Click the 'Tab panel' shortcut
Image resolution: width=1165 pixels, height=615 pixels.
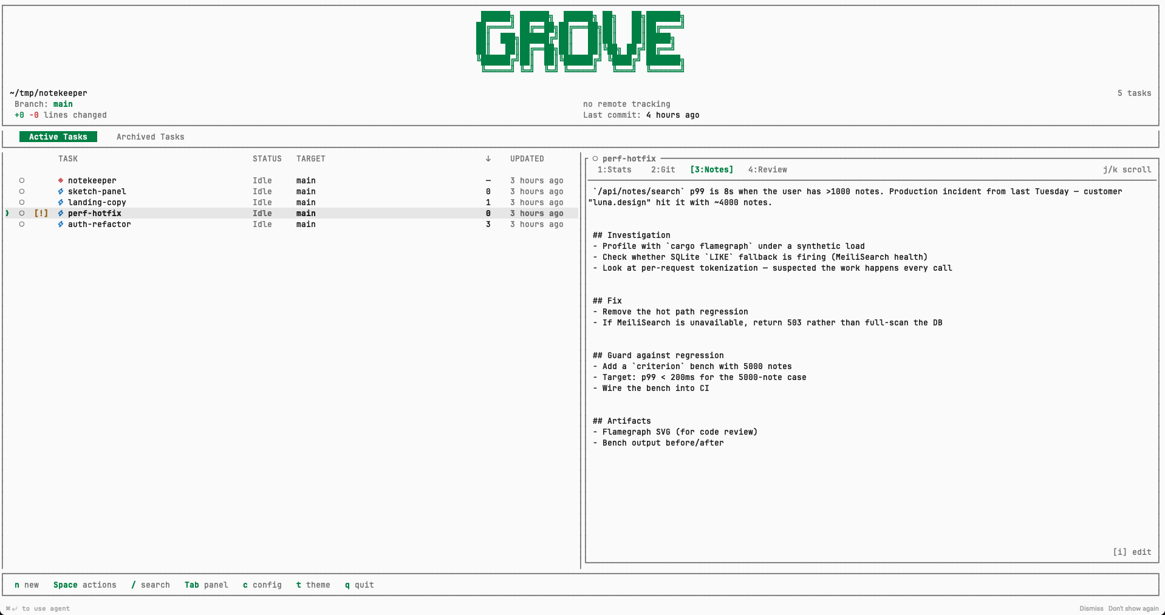coord(207,585)
